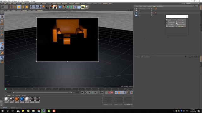
Task: Click the Polygons mode icon in left palette
Action: (2, 35)
